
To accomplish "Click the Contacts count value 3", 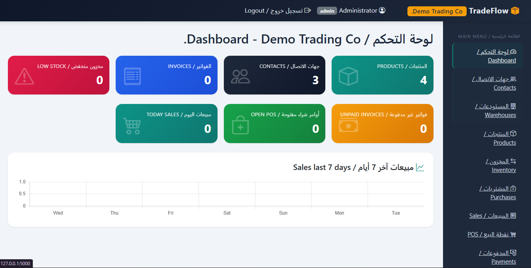I will (315, 80).
